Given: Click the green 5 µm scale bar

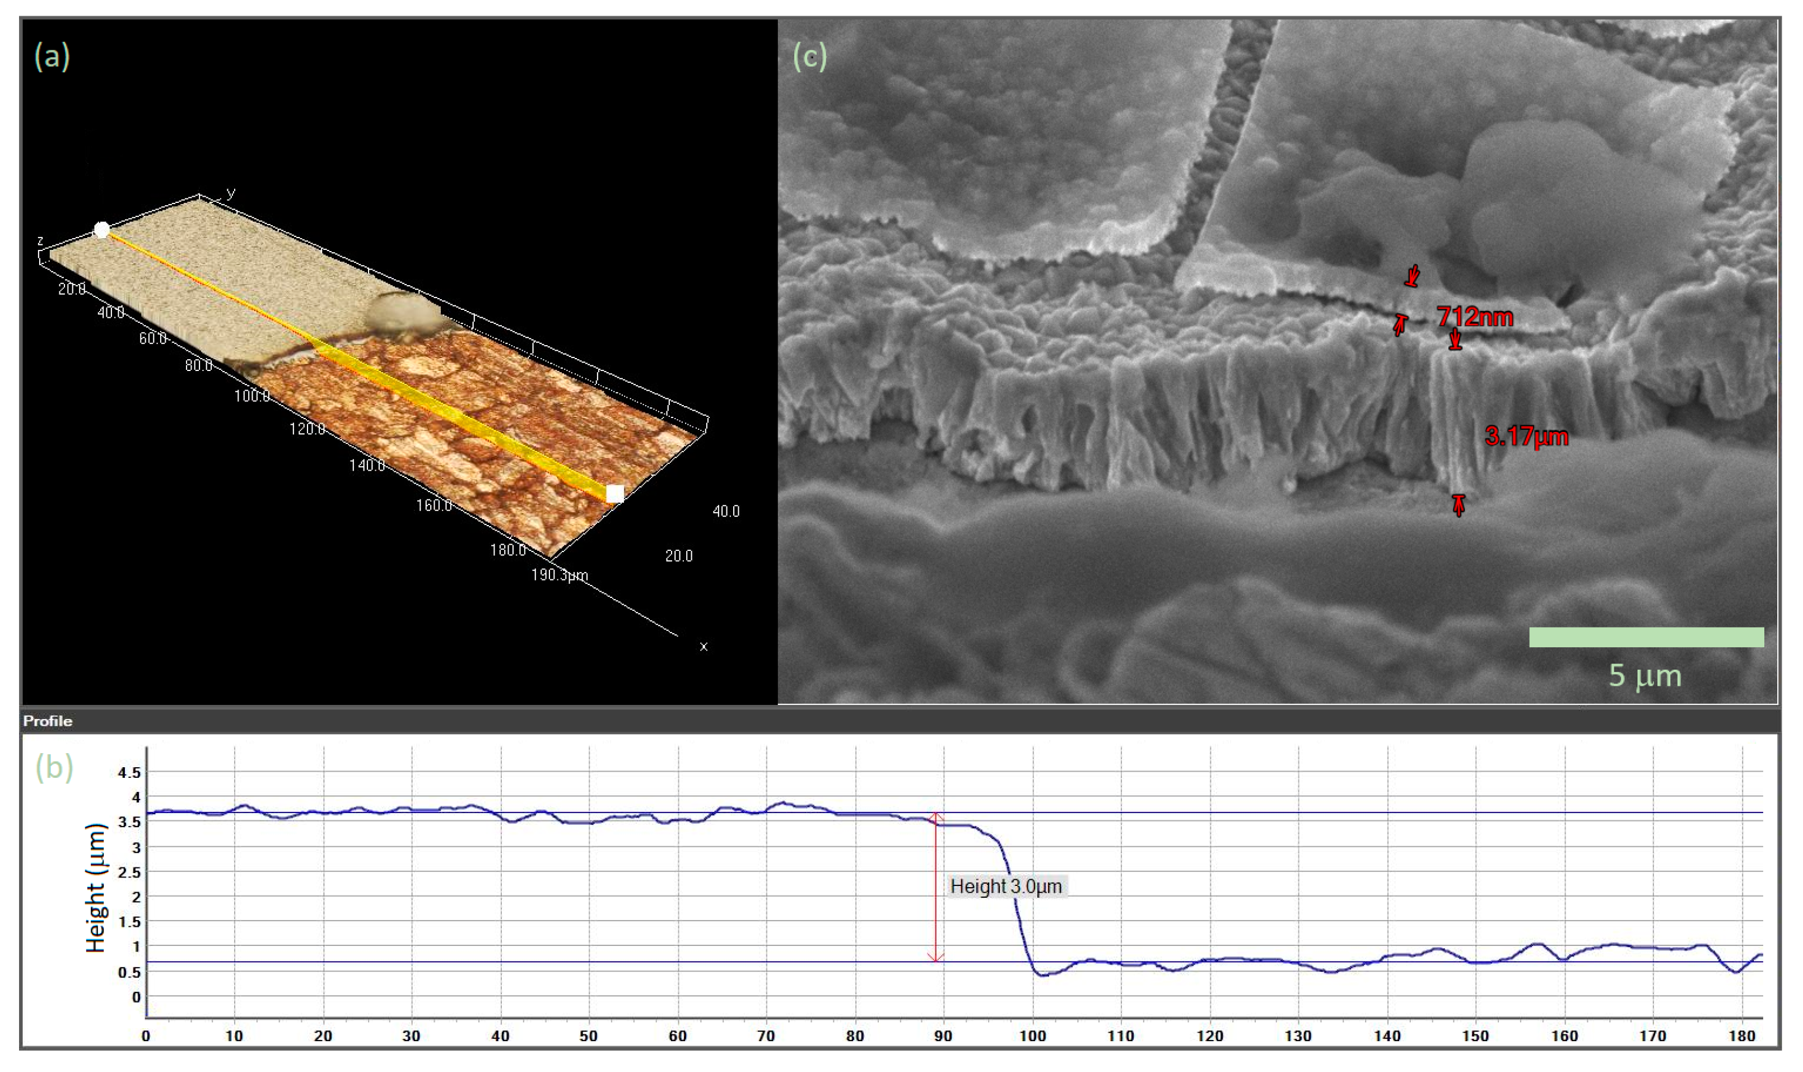Looking at the screenshot, I should coord(1646,637).
